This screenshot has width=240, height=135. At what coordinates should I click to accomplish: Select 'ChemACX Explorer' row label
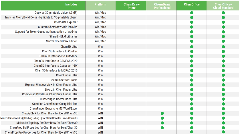point(66,22)
